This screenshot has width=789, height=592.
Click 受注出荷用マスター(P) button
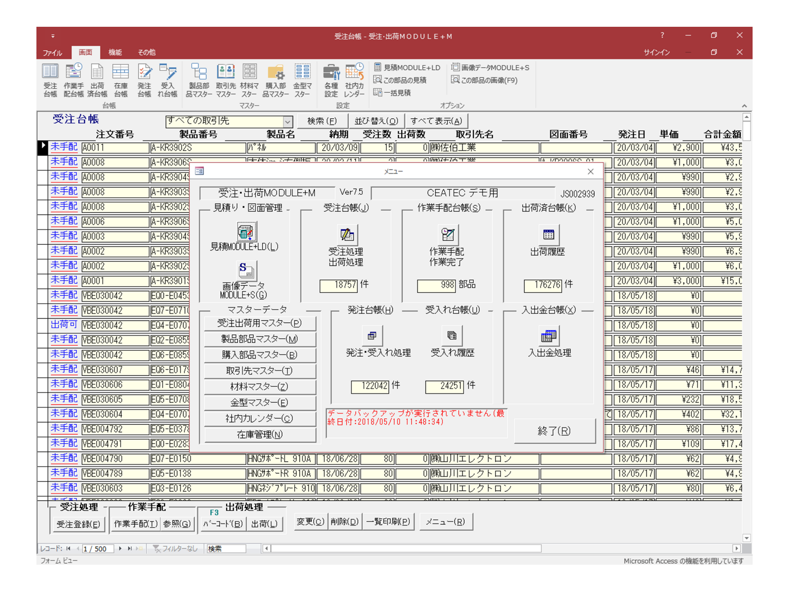[260, 323]
